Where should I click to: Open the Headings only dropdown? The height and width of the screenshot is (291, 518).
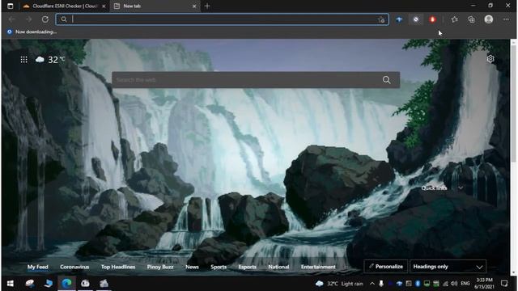(x=448, y=267)
